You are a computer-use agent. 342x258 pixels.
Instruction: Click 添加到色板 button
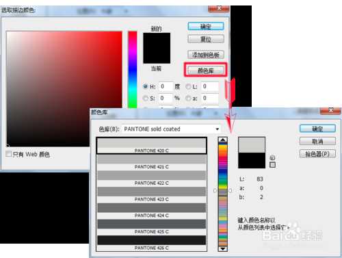pyautogui.click(x=206, y=55)
